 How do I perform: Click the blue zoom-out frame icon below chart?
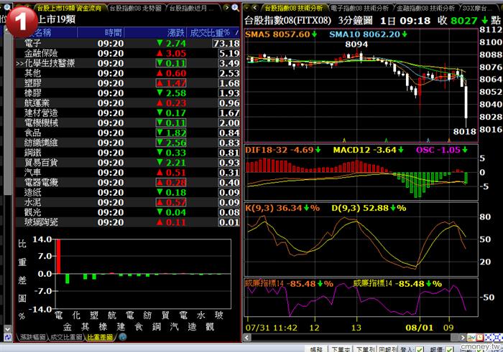[489, 337]
